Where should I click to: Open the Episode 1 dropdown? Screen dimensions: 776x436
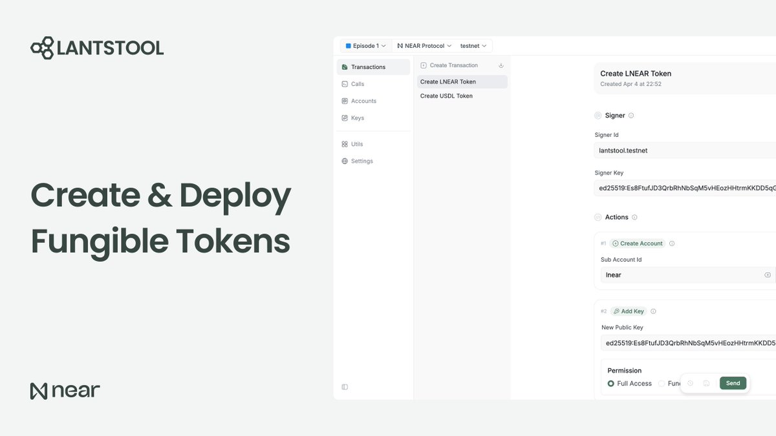tap(365, 45)
